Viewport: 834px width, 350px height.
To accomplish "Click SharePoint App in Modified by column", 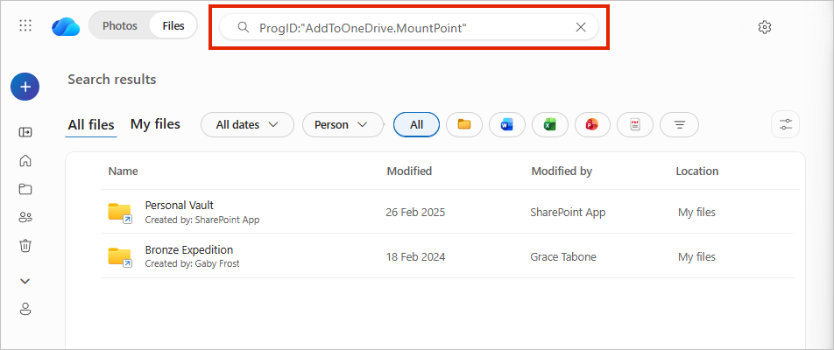I will coord(568,213).
